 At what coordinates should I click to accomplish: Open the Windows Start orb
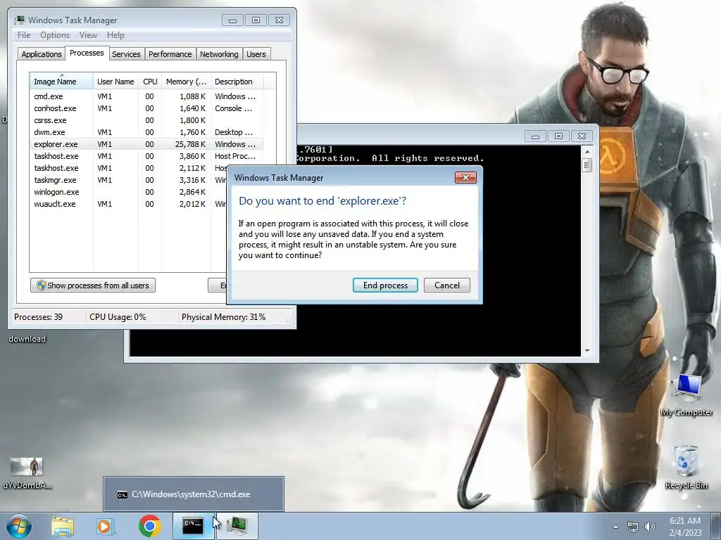tap(19, 526)
